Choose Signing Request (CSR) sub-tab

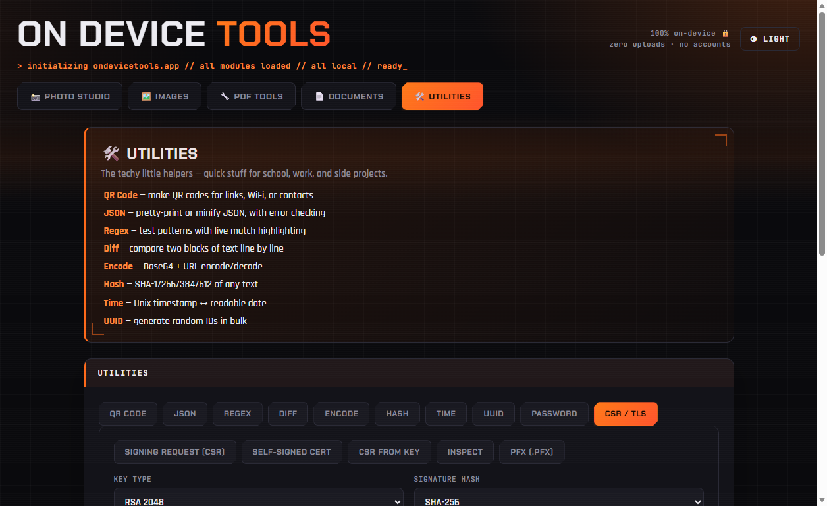click(174, 452)
